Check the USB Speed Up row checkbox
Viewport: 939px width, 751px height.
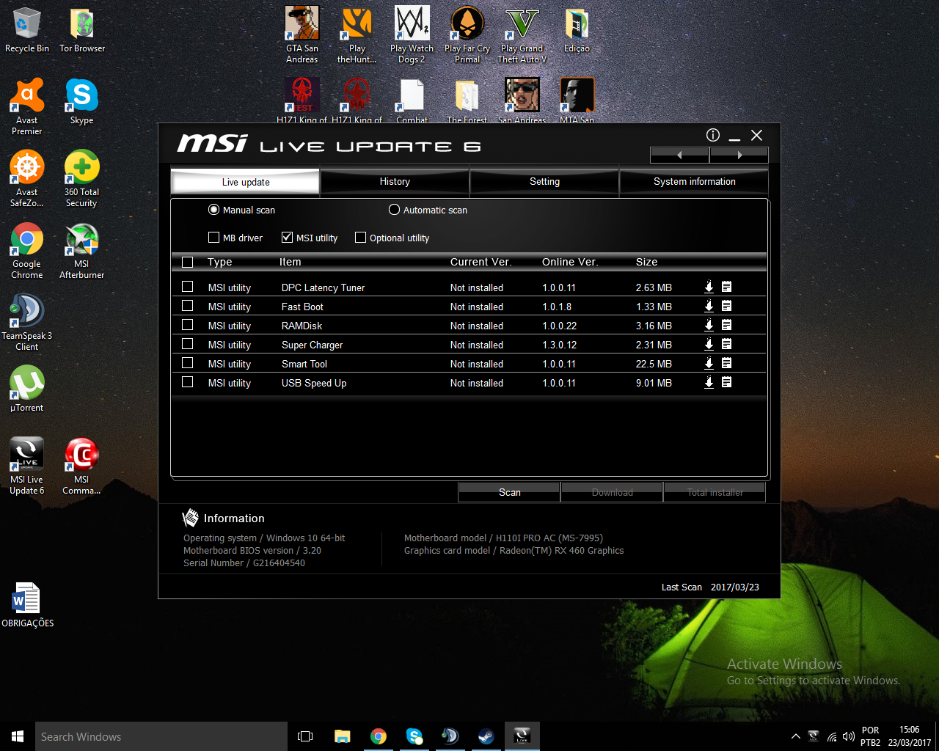pos(188,382)
